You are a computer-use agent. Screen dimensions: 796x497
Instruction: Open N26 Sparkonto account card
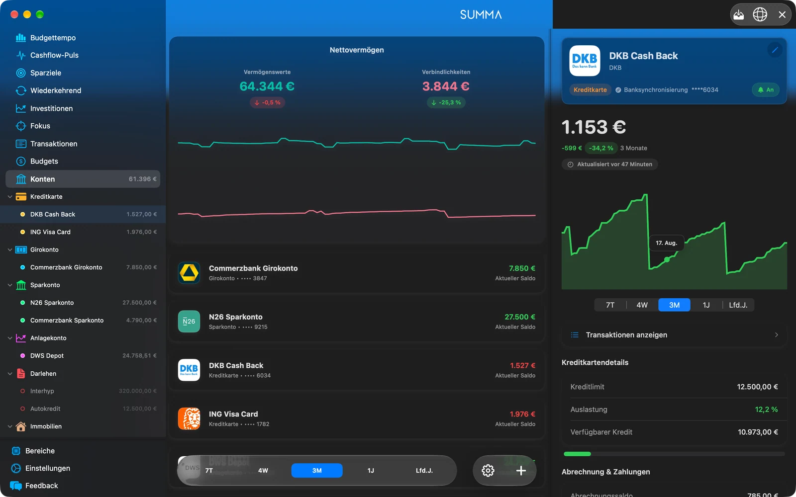coord(357,322)
